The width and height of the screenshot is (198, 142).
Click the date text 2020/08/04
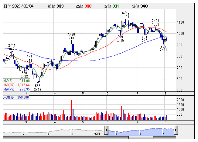click(x=23, y=6)
